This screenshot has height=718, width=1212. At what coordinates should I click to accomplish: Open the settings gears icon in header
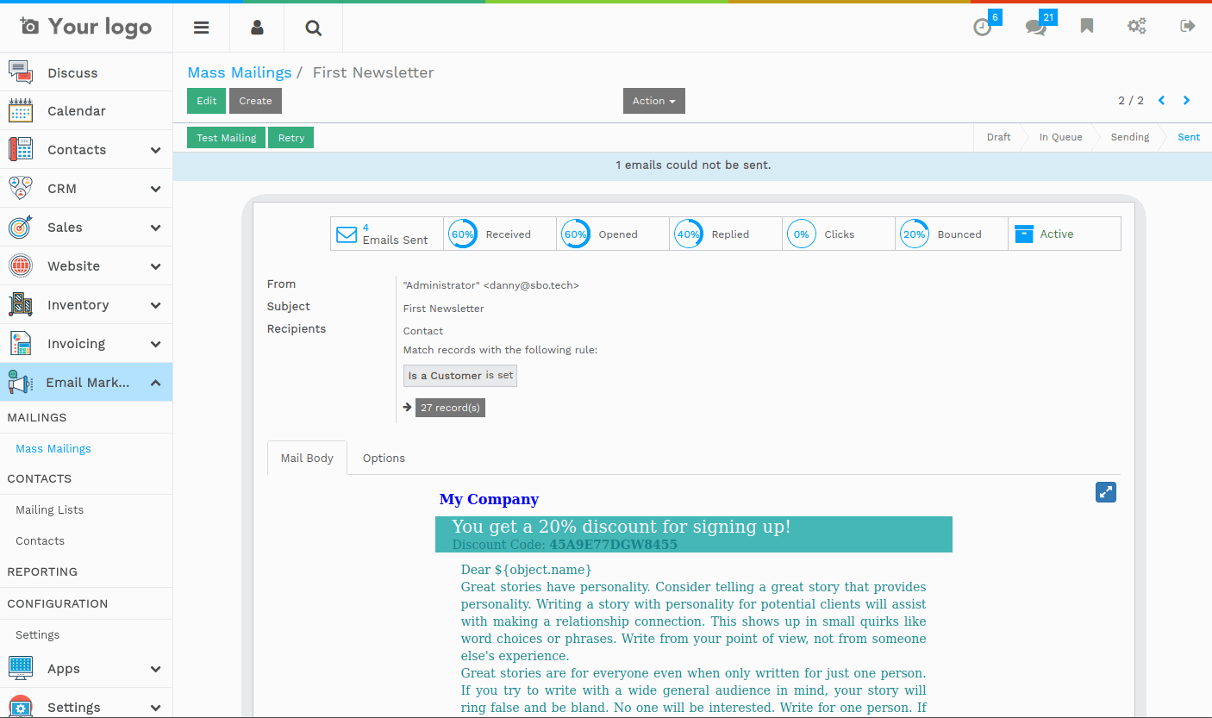coord(1136,26)
